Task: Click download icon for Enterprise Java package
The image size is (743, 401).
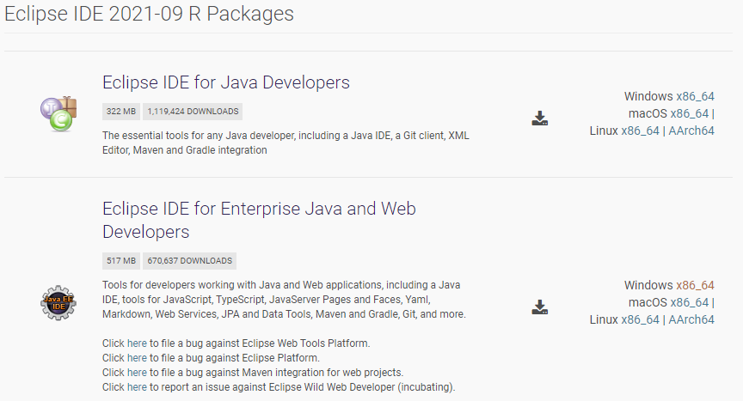Action: [540, 307]
